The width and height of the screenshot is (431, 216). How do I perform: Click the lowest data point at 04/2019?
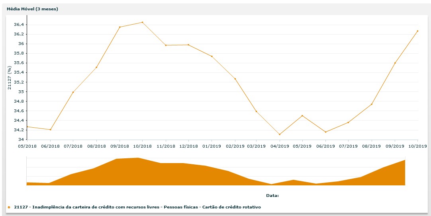click(x=280, y=134)
